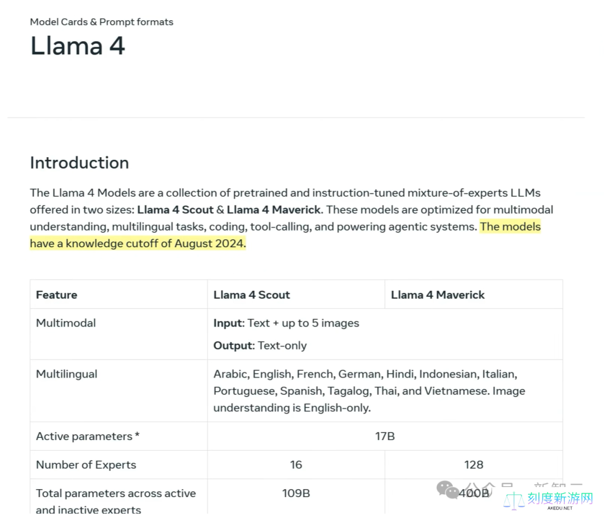Click the WeChat logo watermark icon

coord(448,490)
